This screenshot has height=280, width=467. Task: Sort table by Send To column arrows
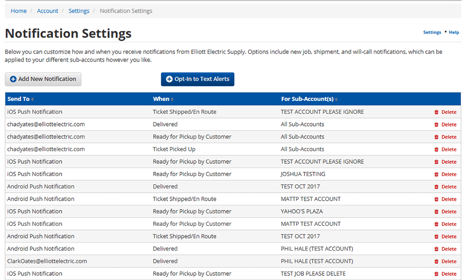[x=33, y=99]
